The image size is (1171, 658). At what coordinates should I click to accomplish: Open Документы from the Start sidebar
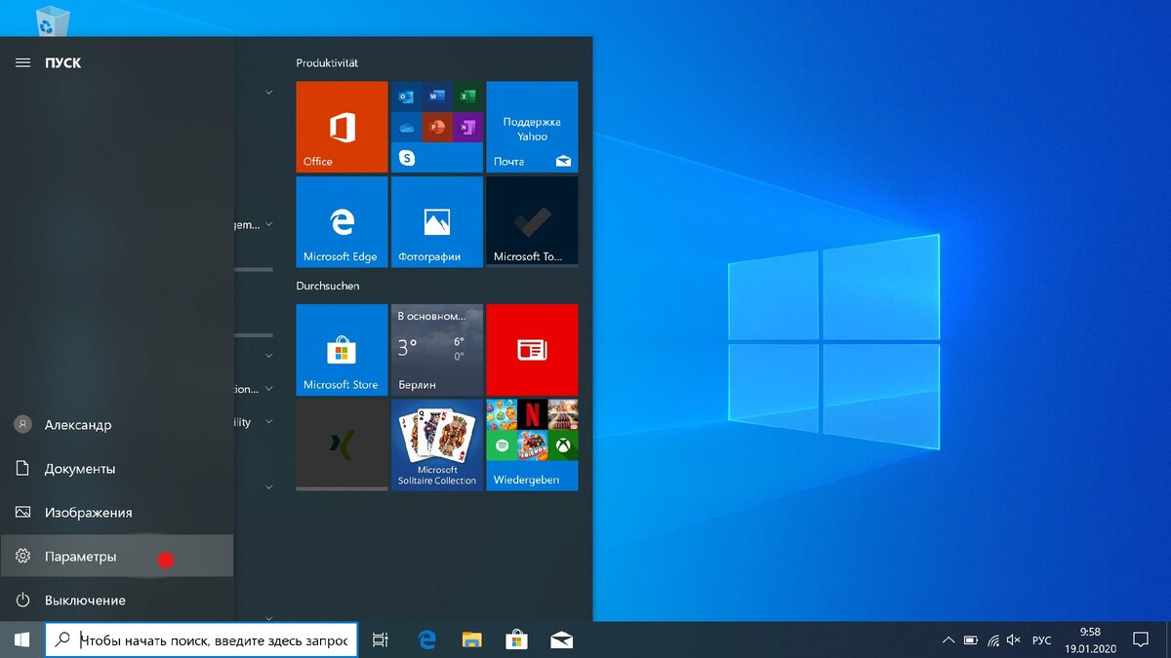point(117,469)
